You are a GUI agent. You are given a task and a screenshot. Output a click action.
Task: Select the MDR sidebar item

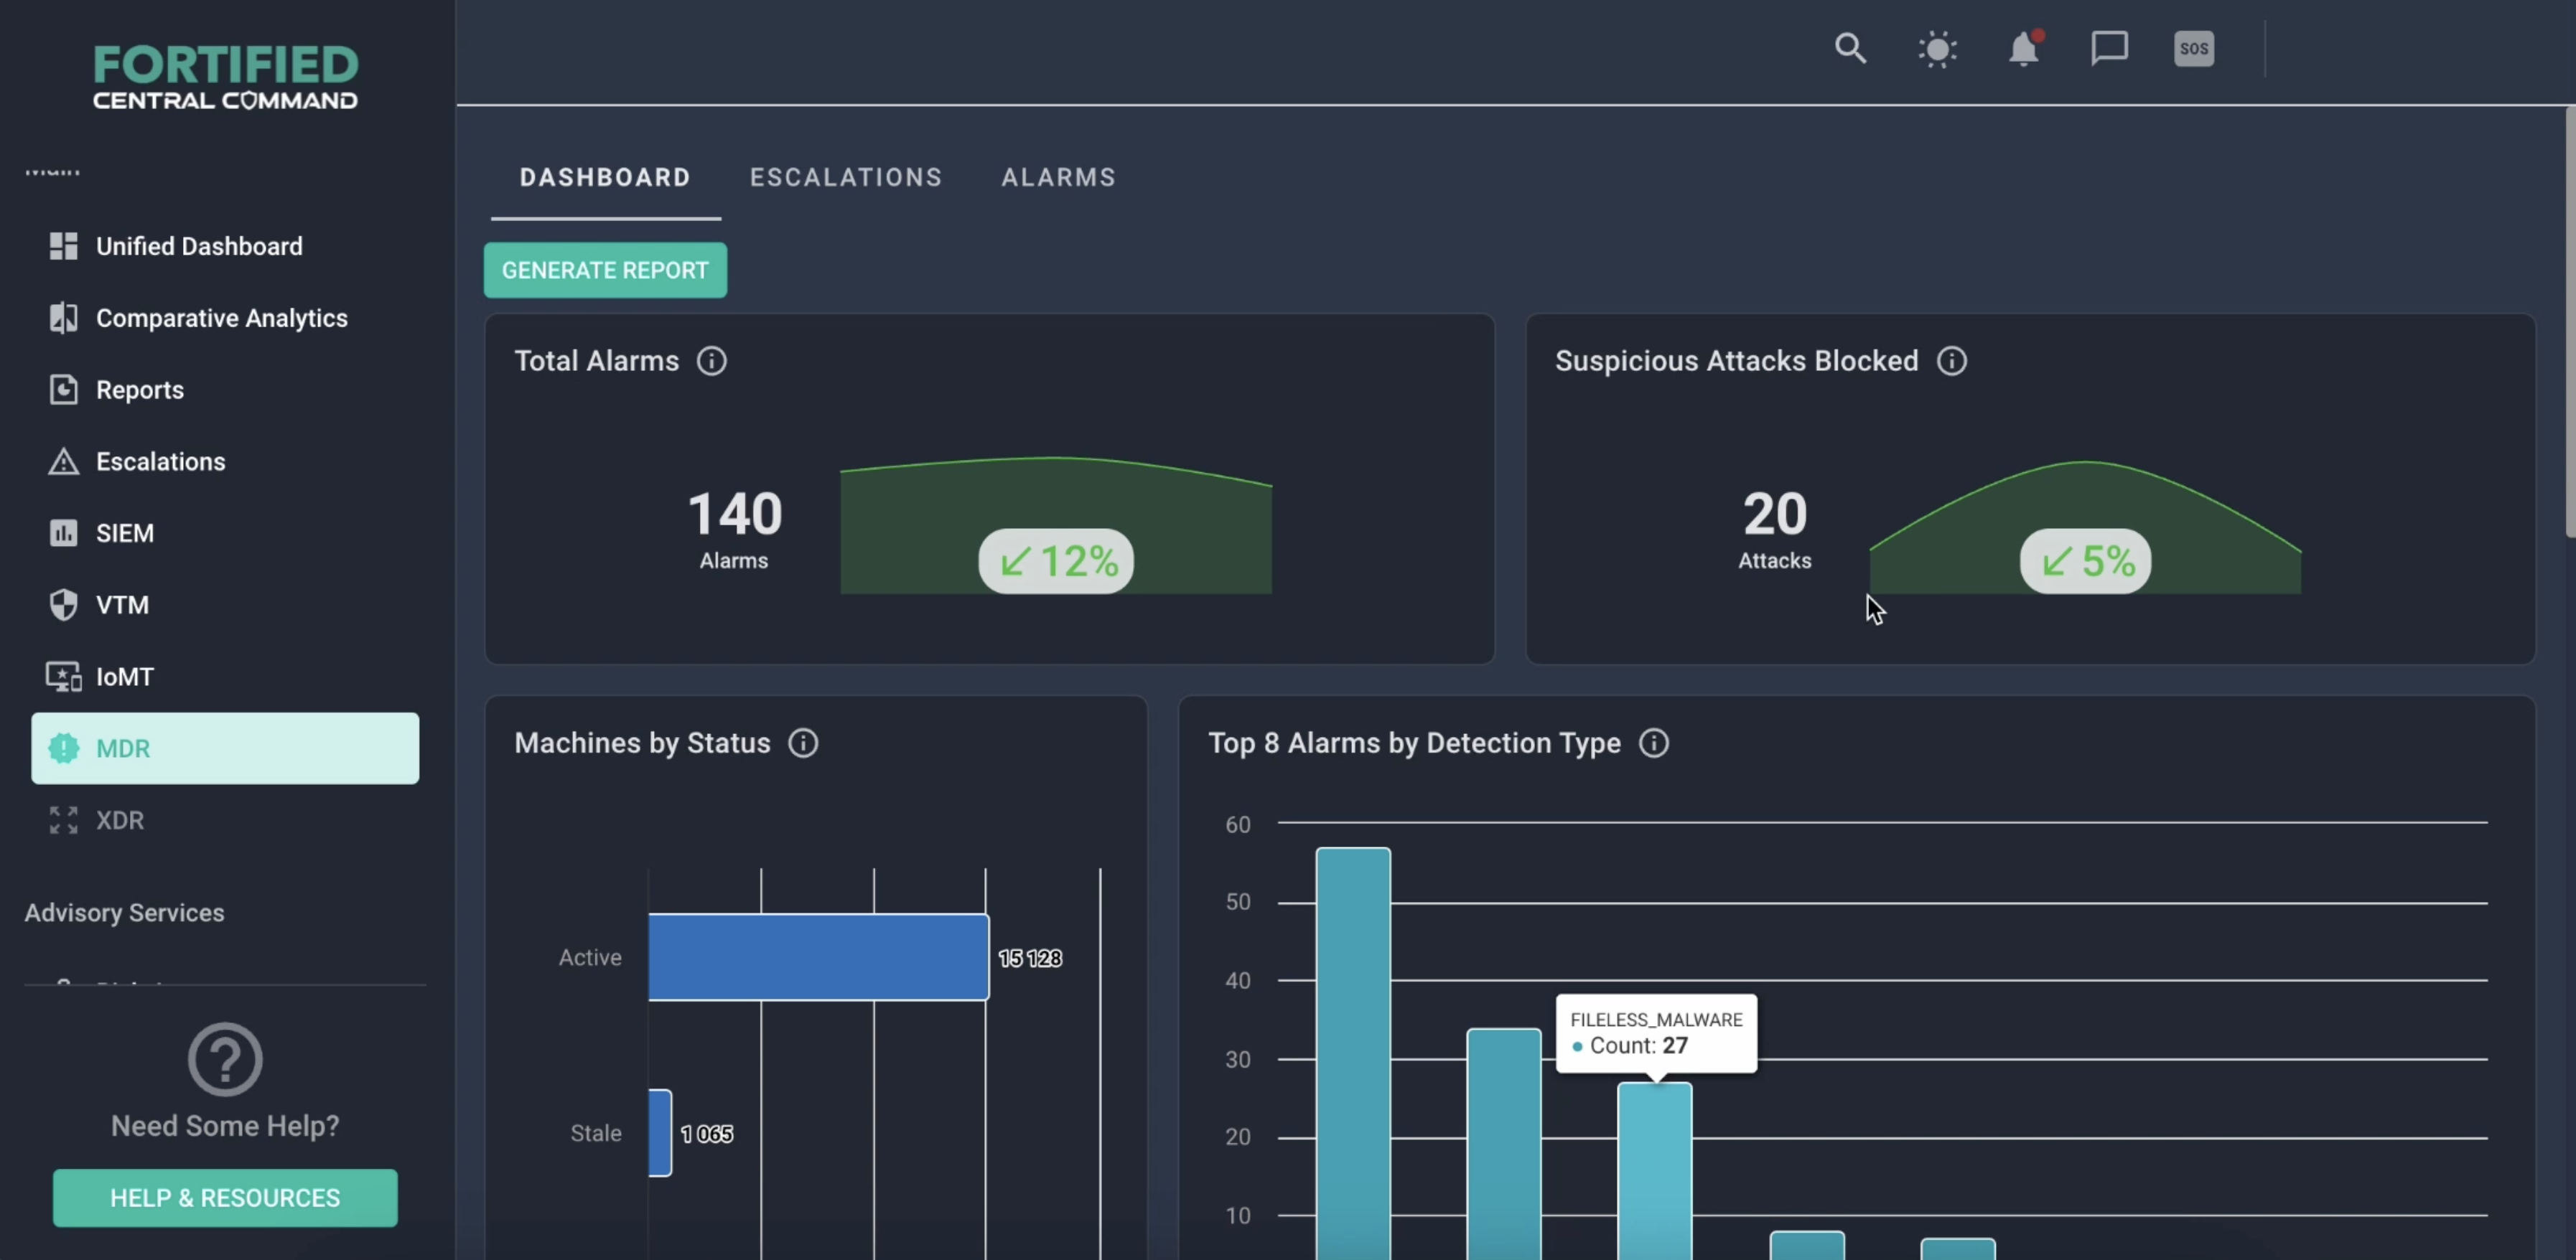tap(225, 748)
